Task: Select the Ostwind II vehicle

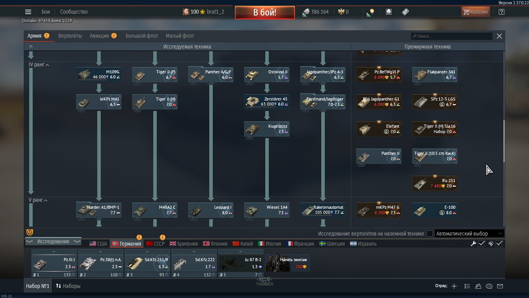Action: click(267, 74)
